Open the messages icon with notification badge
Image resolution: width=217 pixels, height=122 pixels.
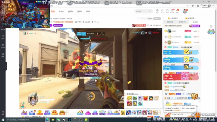pos(177,11)
